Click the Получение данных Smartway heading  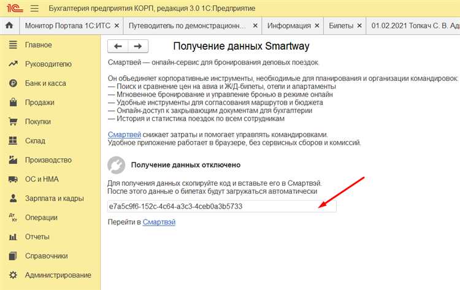tap(241, 46)
